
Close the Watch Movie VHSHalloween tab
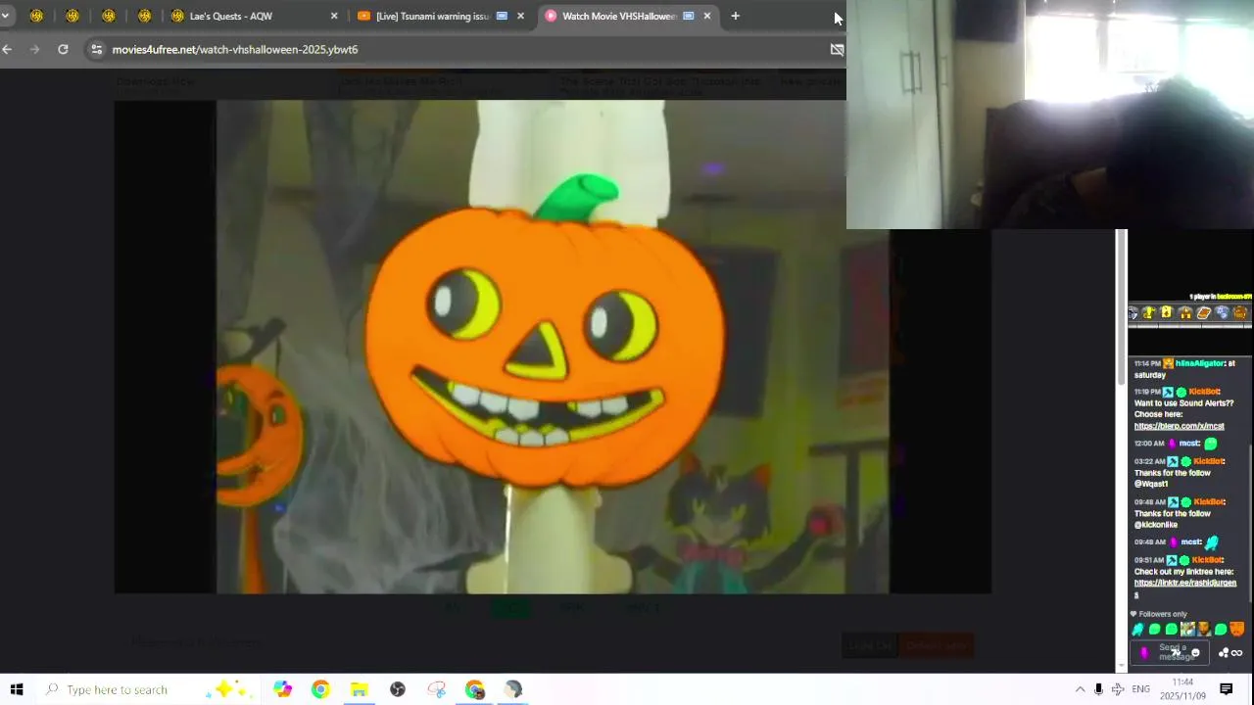[707, 16]
